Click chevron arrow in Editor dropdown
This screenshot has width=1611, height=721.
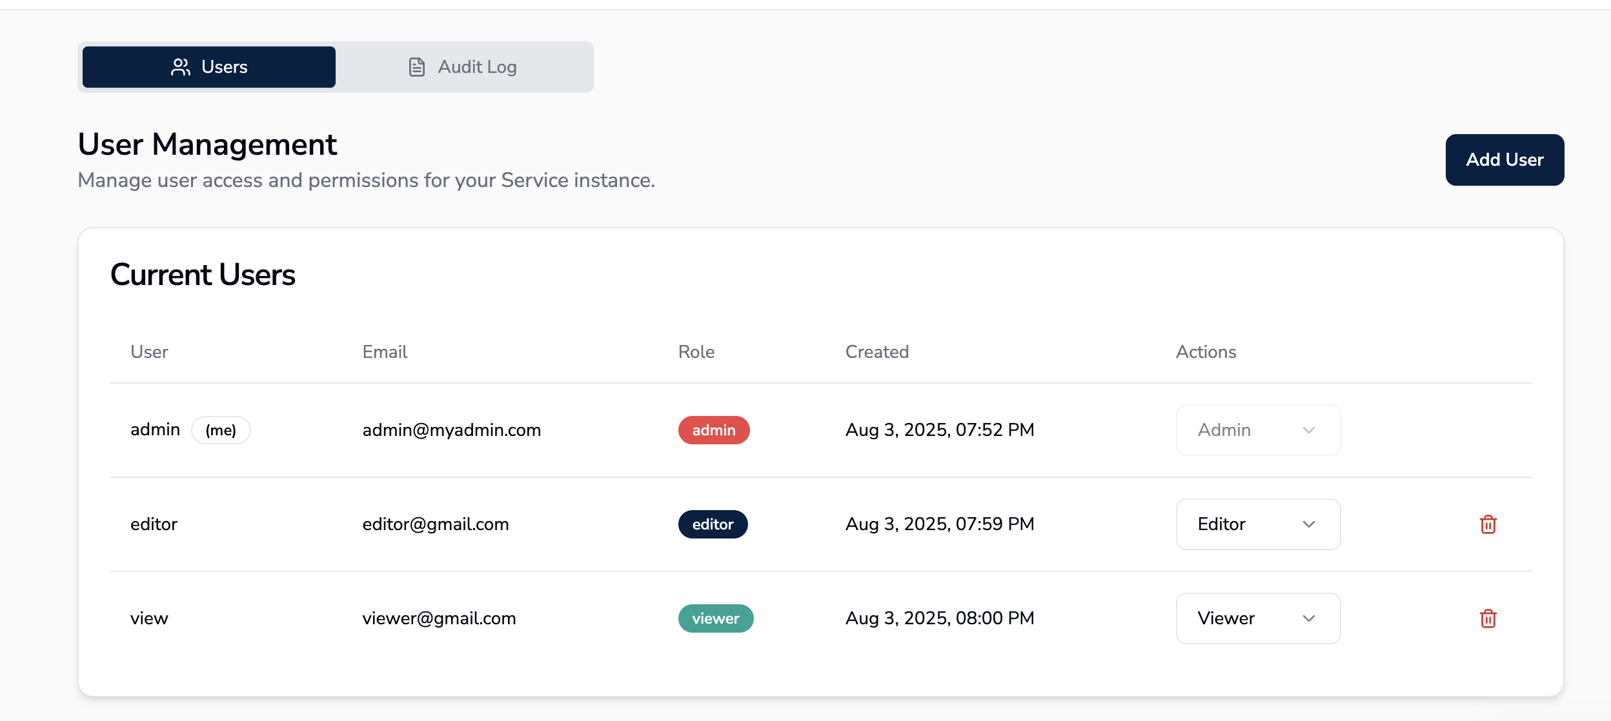pos(1308,524)
